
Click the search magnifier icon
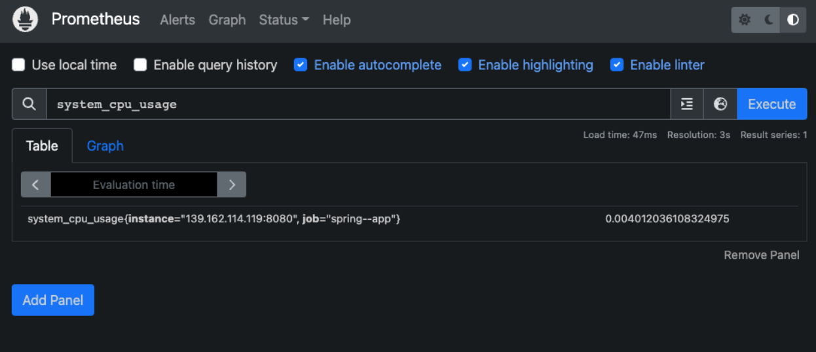coord(29,104)
